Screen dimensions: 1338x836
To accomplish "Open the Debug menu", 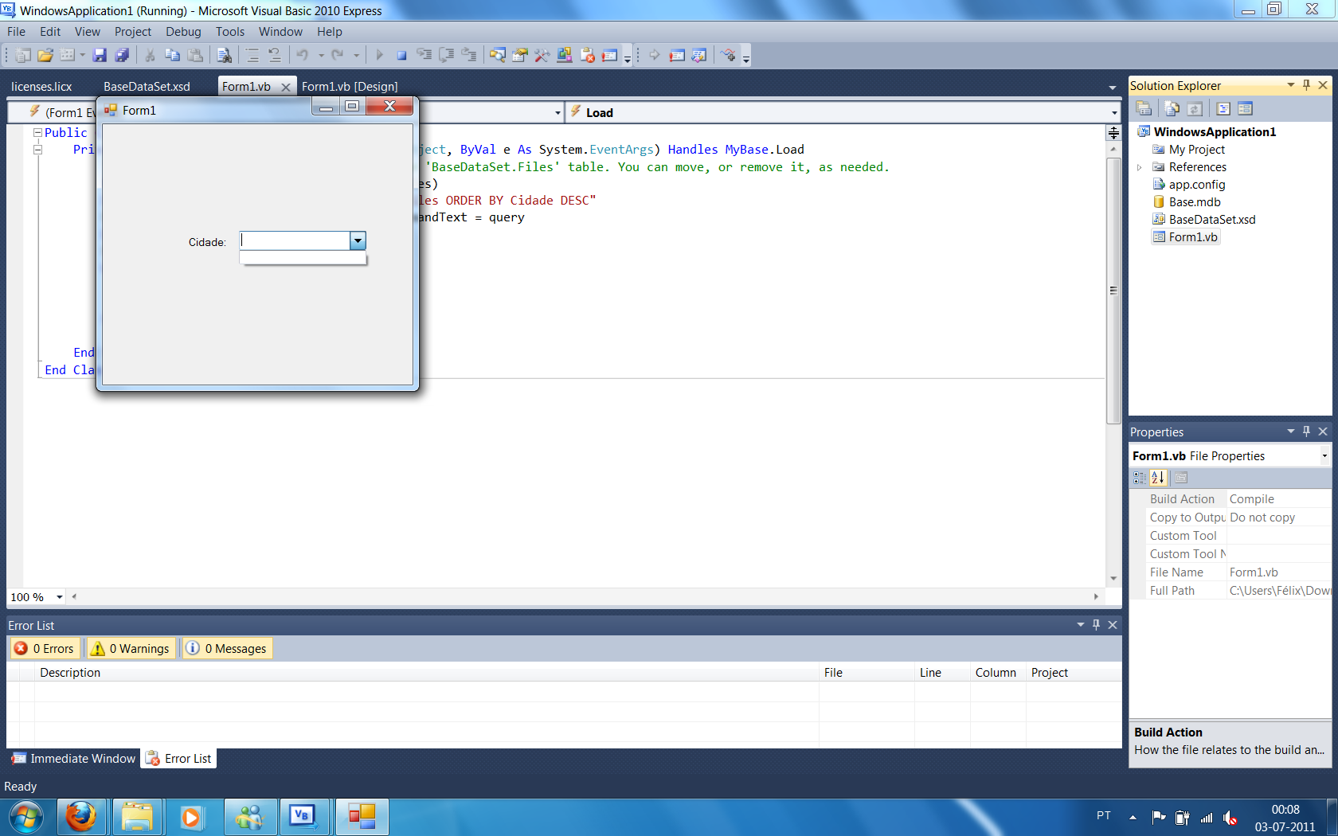I will [x=183, y=32].
